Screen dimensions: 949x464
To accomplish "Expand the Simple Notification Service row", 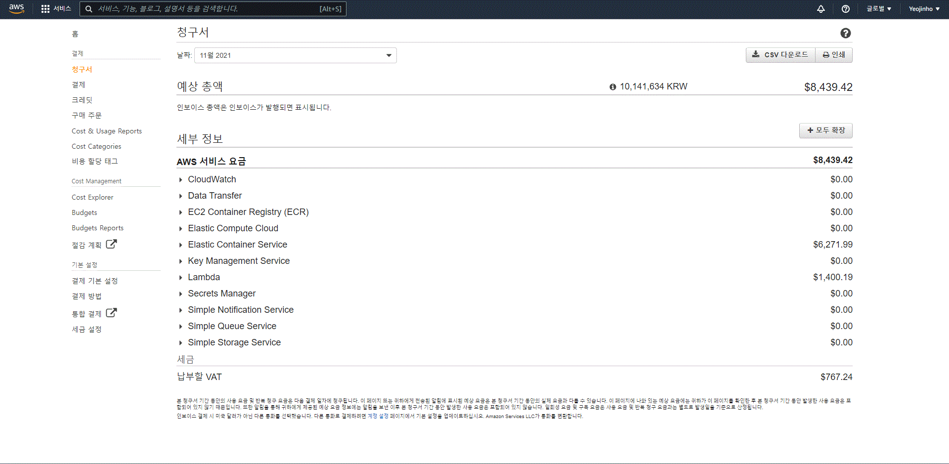I will pyautogui.click(x=180, y=310).
